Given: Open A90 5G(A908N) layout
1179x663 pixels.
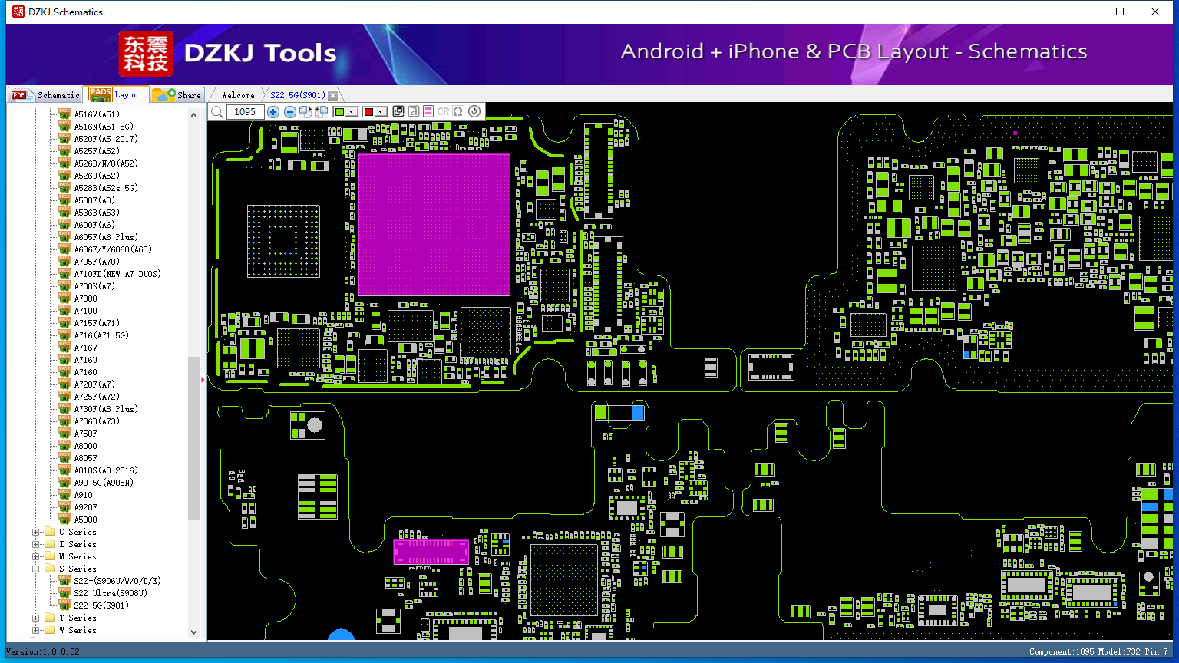Looking at the screenshot, I should [104, 483].
